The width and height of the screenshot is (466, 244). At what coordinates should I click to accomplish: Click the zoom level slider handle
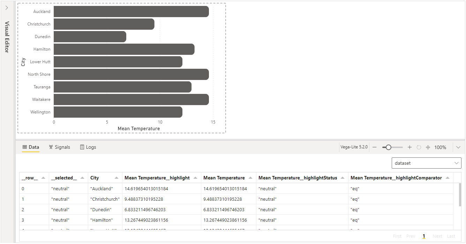[x=388, y=147]
